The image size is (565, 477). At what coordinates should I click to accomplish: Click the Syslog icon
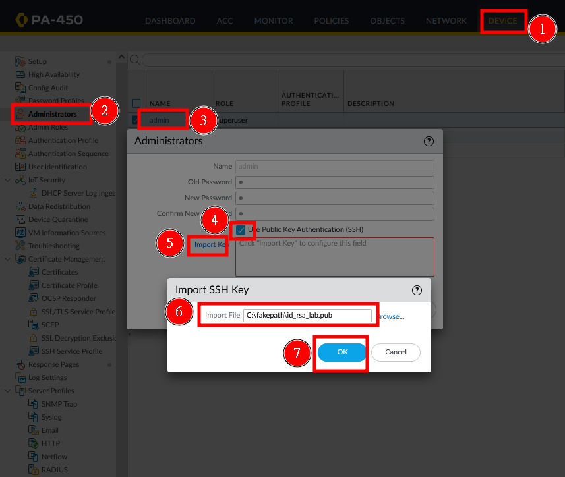(x=33, y=417)
